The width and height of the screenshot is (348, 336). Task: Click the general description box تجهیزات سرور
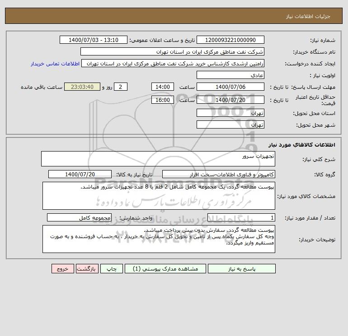click(158, 159)
